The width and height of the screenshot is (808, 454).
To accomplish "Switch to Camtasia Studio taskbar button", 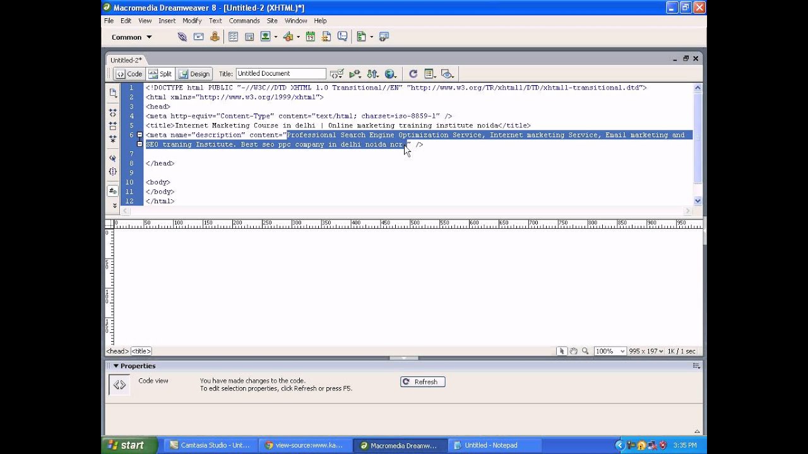I will pos(210,445).
